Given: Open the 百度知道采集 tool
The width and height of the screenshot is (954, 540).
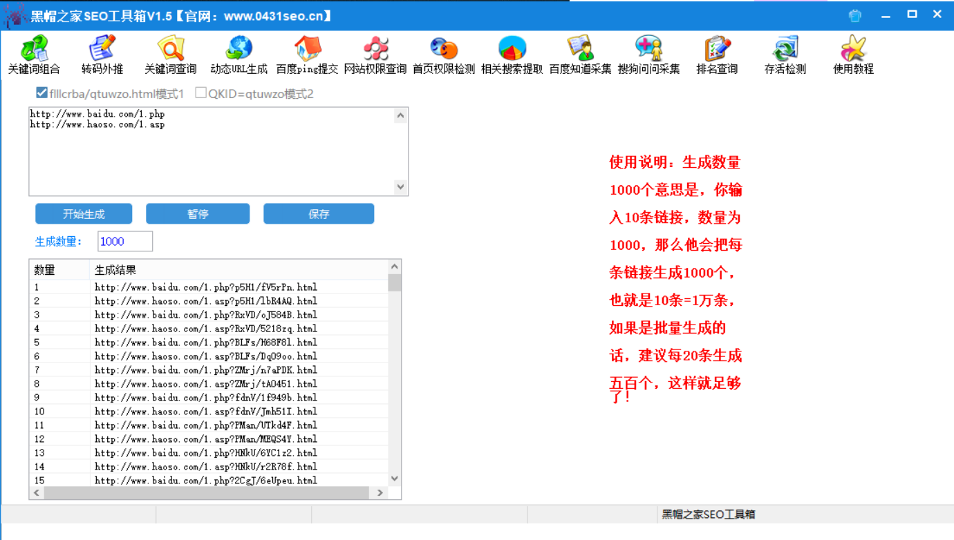Looking at the screenshot, I should tap(581, 55).
